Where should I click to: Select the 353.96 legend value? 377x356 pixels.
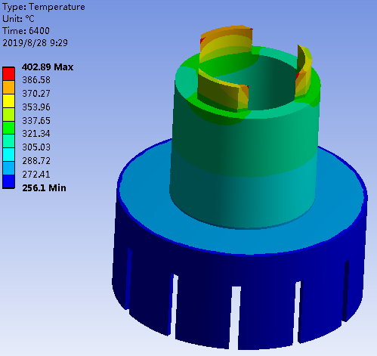tap(36, 107)
